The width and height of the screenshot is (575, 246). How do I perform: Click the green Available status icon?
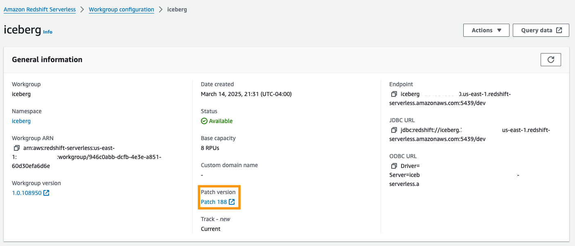204,121
